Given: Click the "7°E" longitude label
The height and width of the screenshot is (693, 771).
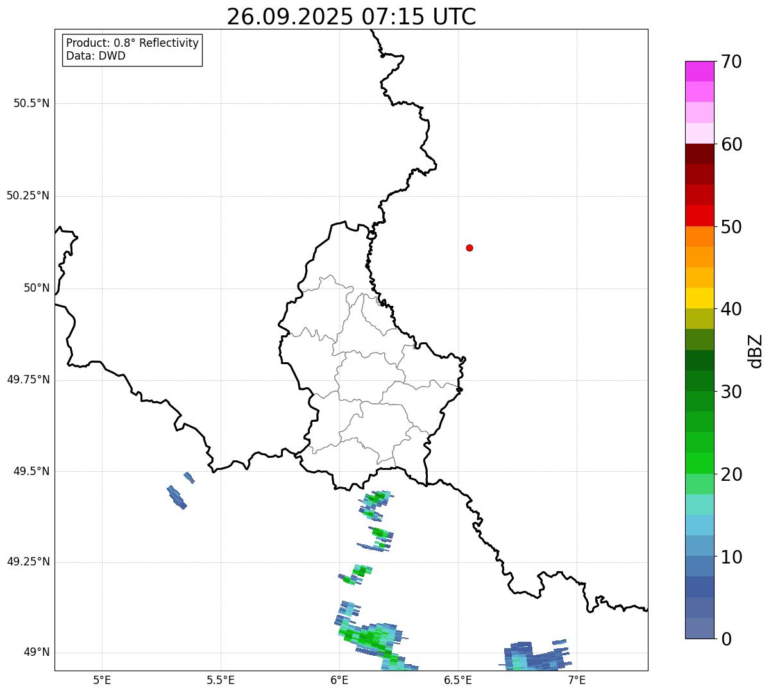Looking at the screenshot, I should 577,680.
